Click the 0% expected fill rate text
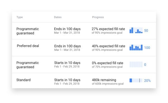 (x=107, y=63)
